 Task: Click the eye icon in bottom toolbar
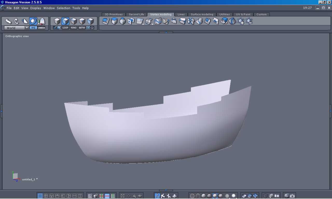pyautogui.click(x=140, y=196)
